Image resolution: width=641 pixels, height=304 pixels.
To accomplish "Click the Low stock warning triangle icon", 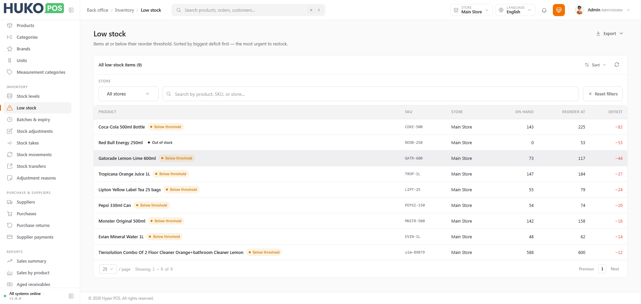I will [x=10, y=108].
